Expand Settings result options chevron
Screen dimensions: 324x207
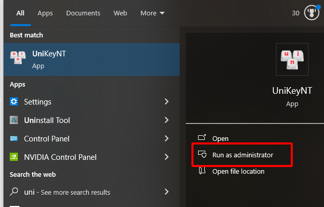tap(166, 101)
